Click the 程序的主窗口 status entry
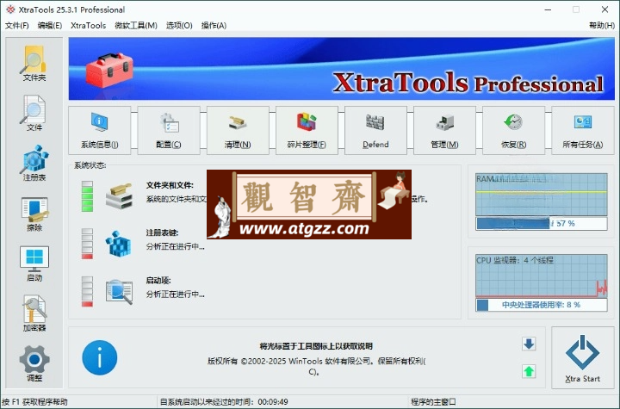This screenshot has height=409, width=620. [433, 402]
